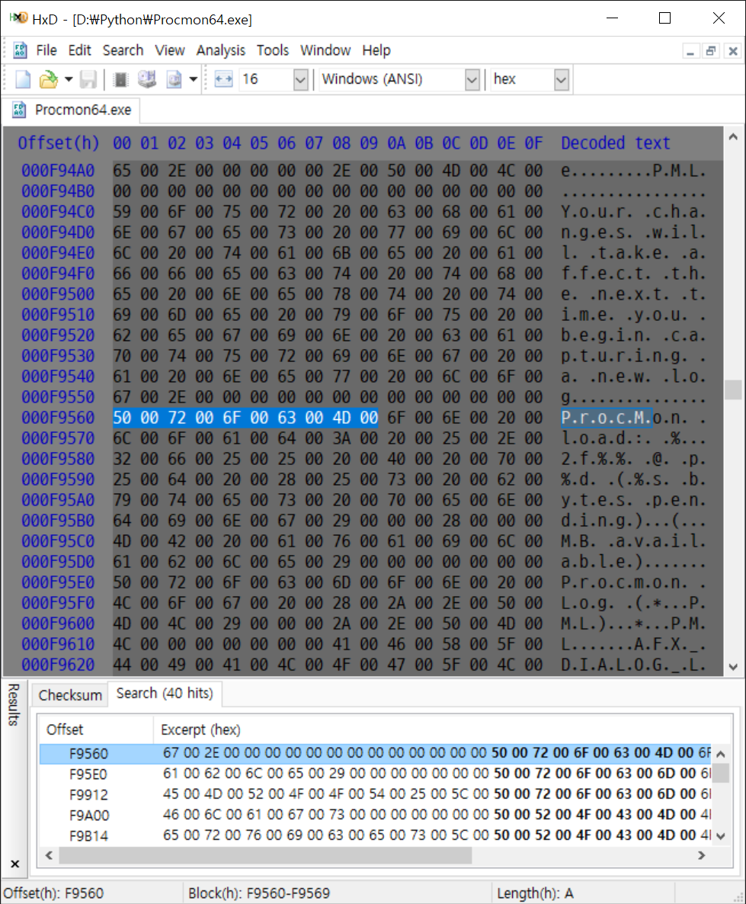Maximize the HxD window
Viewport: 746px width, 904px height.
(664, 18)
